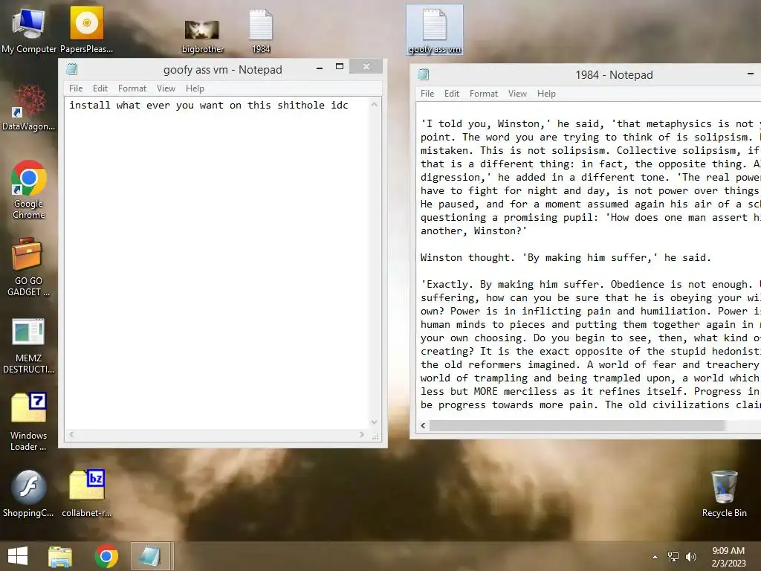Screen dimensions: 761x571
Task: Click scroll right arrow in goofy ass vm Notepad
Action: click(362, 434)
